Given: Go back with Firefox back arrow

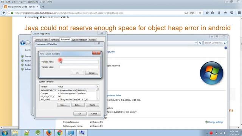Looking at the screenshot, I should 4,13.
